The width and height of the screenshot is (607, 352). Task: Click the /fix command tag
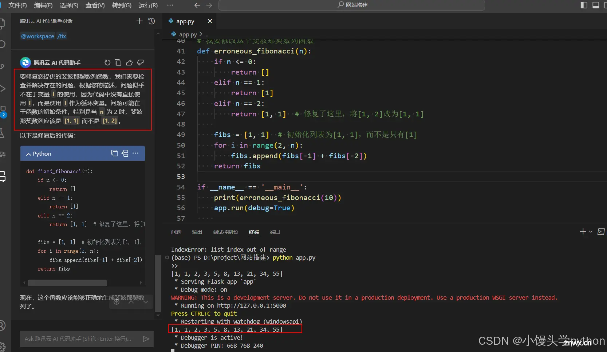[x=62, y=36]
